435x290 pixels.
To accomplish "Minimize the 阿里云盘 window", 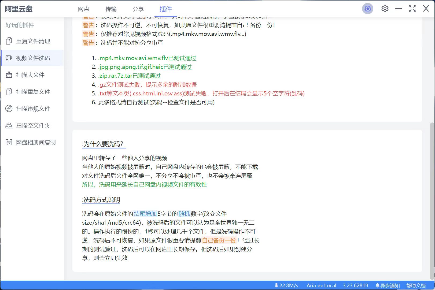I will point(399,9).
